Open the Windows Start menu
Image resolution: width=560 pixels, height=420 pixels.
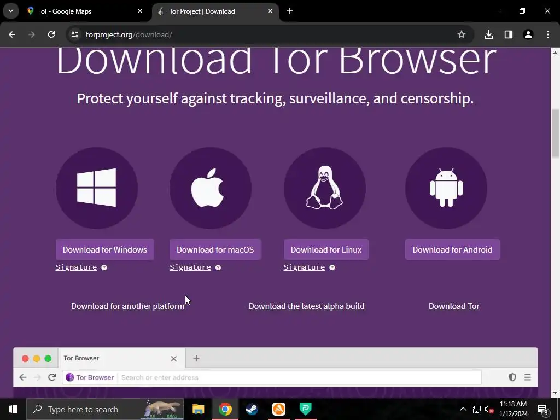pos(13,409)
